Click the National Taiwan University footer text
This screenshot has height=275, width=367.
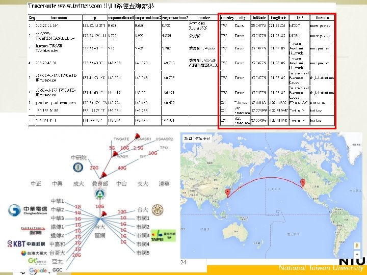pyautogui.click(x=322, y=268)
